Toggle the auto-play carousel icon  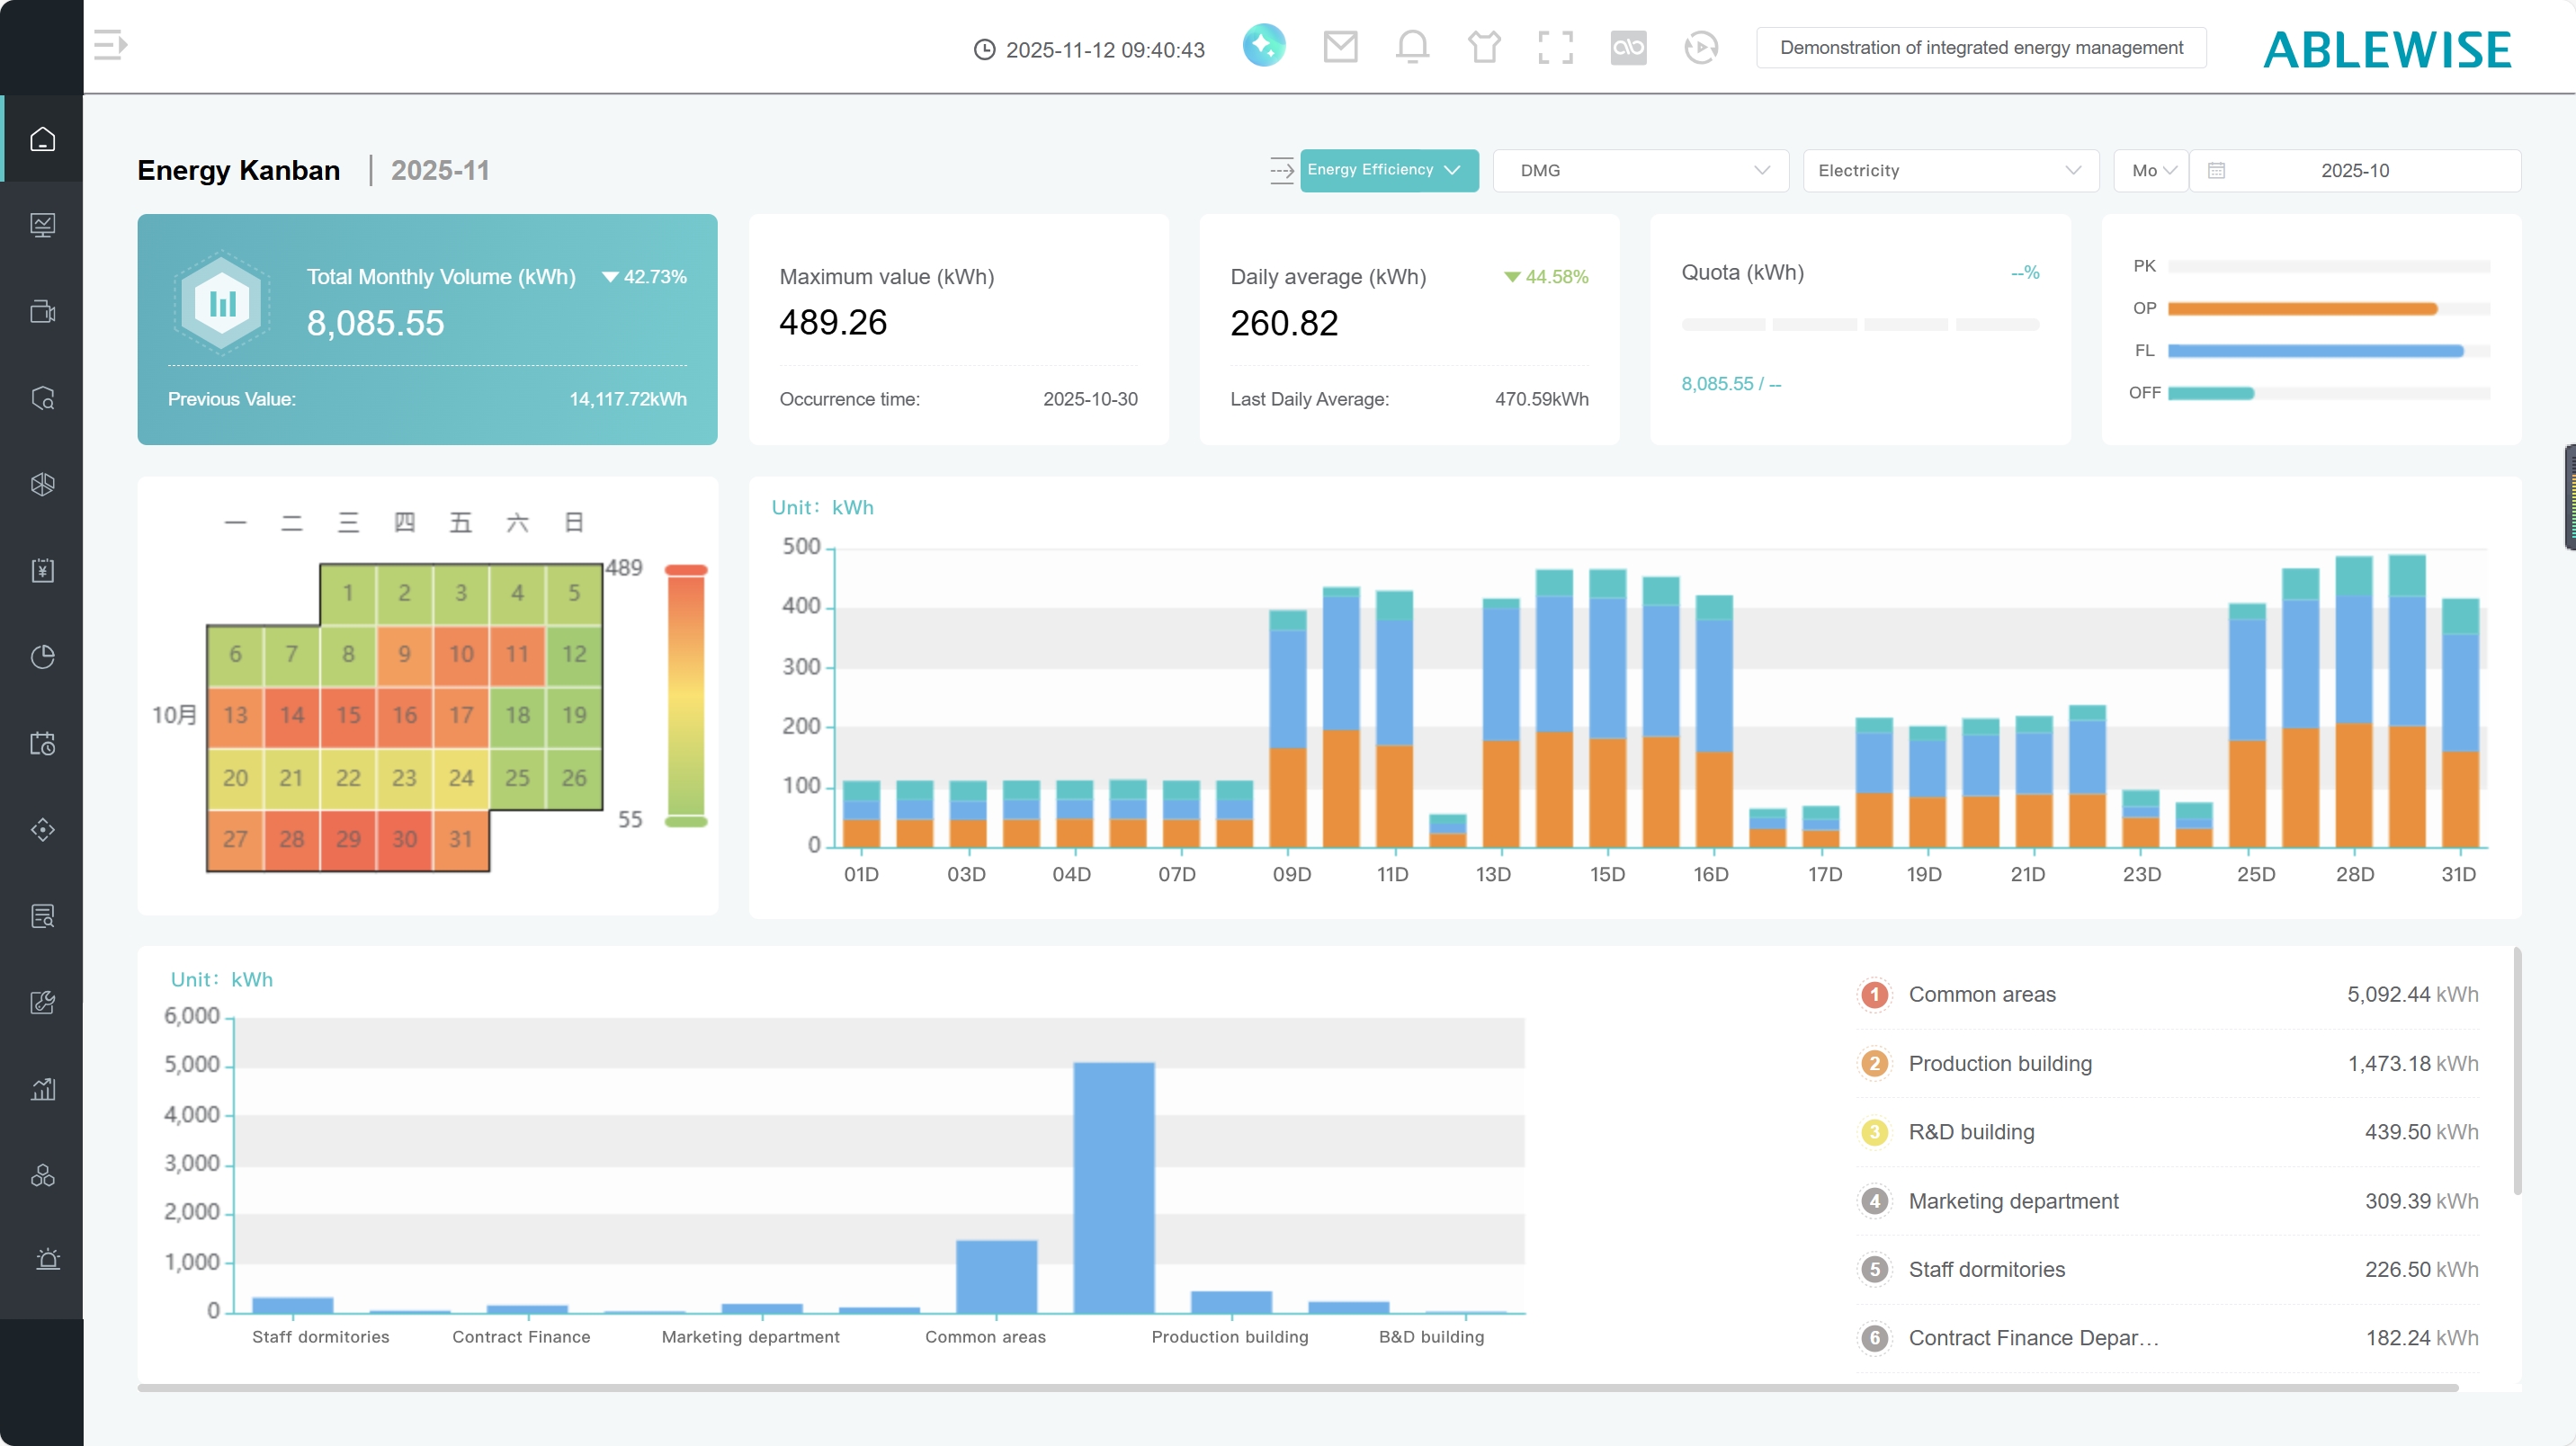(x=1700, y=47)
